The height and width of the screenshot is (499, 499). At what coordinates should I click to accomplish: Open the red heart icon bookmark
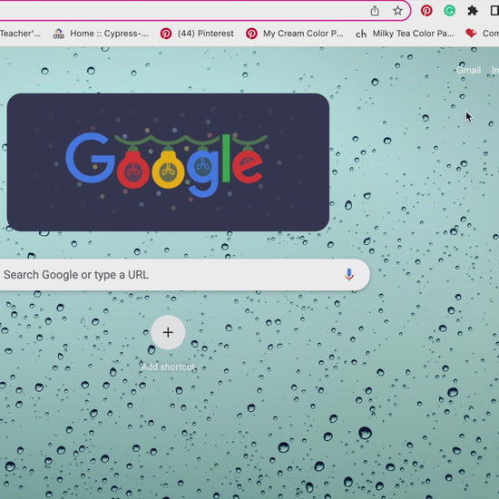(x=471, y=33)
